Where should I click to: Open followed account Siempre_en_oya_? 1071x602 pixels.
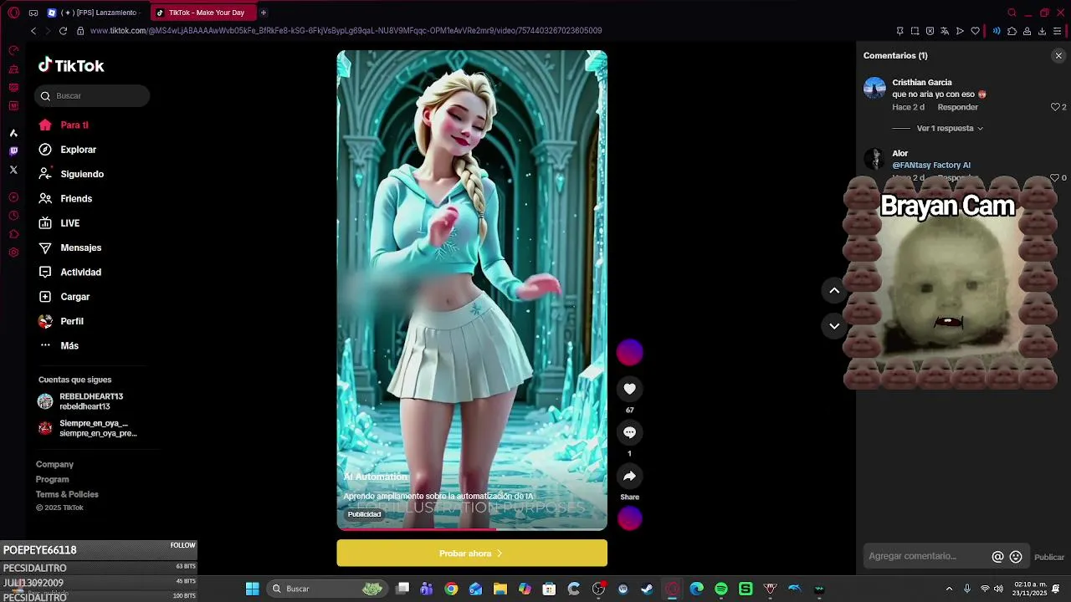87,428
